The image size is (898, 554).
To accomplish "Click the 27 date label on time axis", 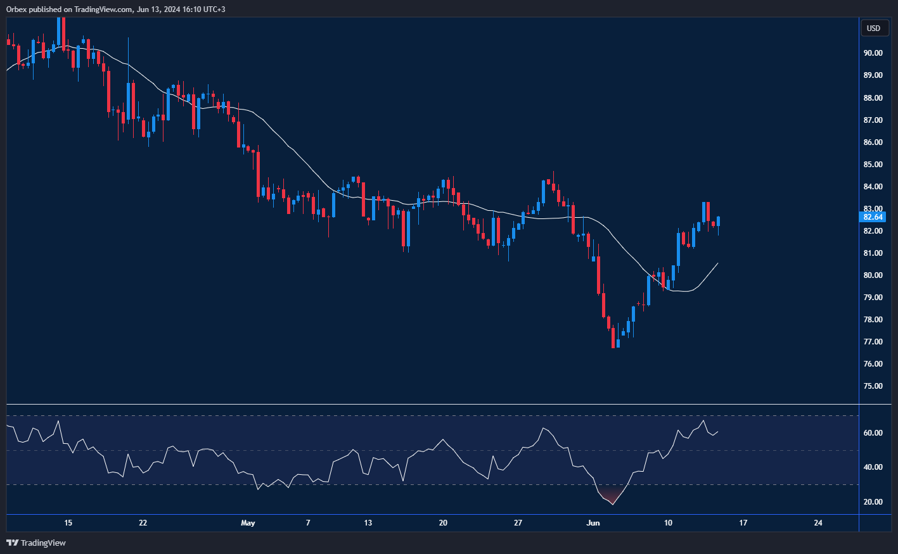I will coord(518,523).
